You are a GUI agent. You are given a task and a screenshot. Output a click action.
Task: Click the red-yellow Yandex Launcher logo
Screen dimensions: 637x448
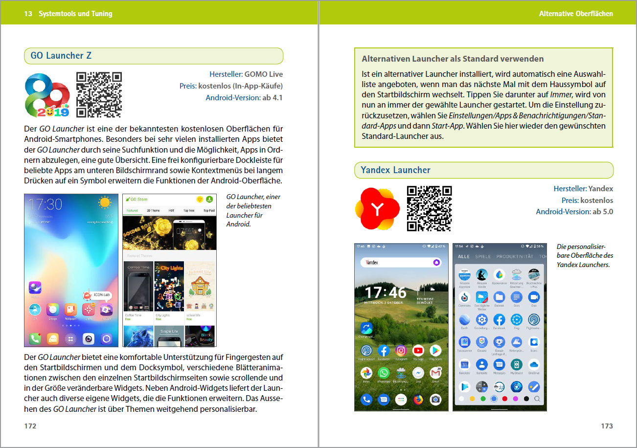click(377, 208)
